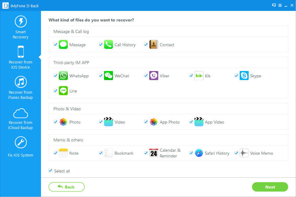
Task: Click the "Call History" label
Action: point(125,45)
